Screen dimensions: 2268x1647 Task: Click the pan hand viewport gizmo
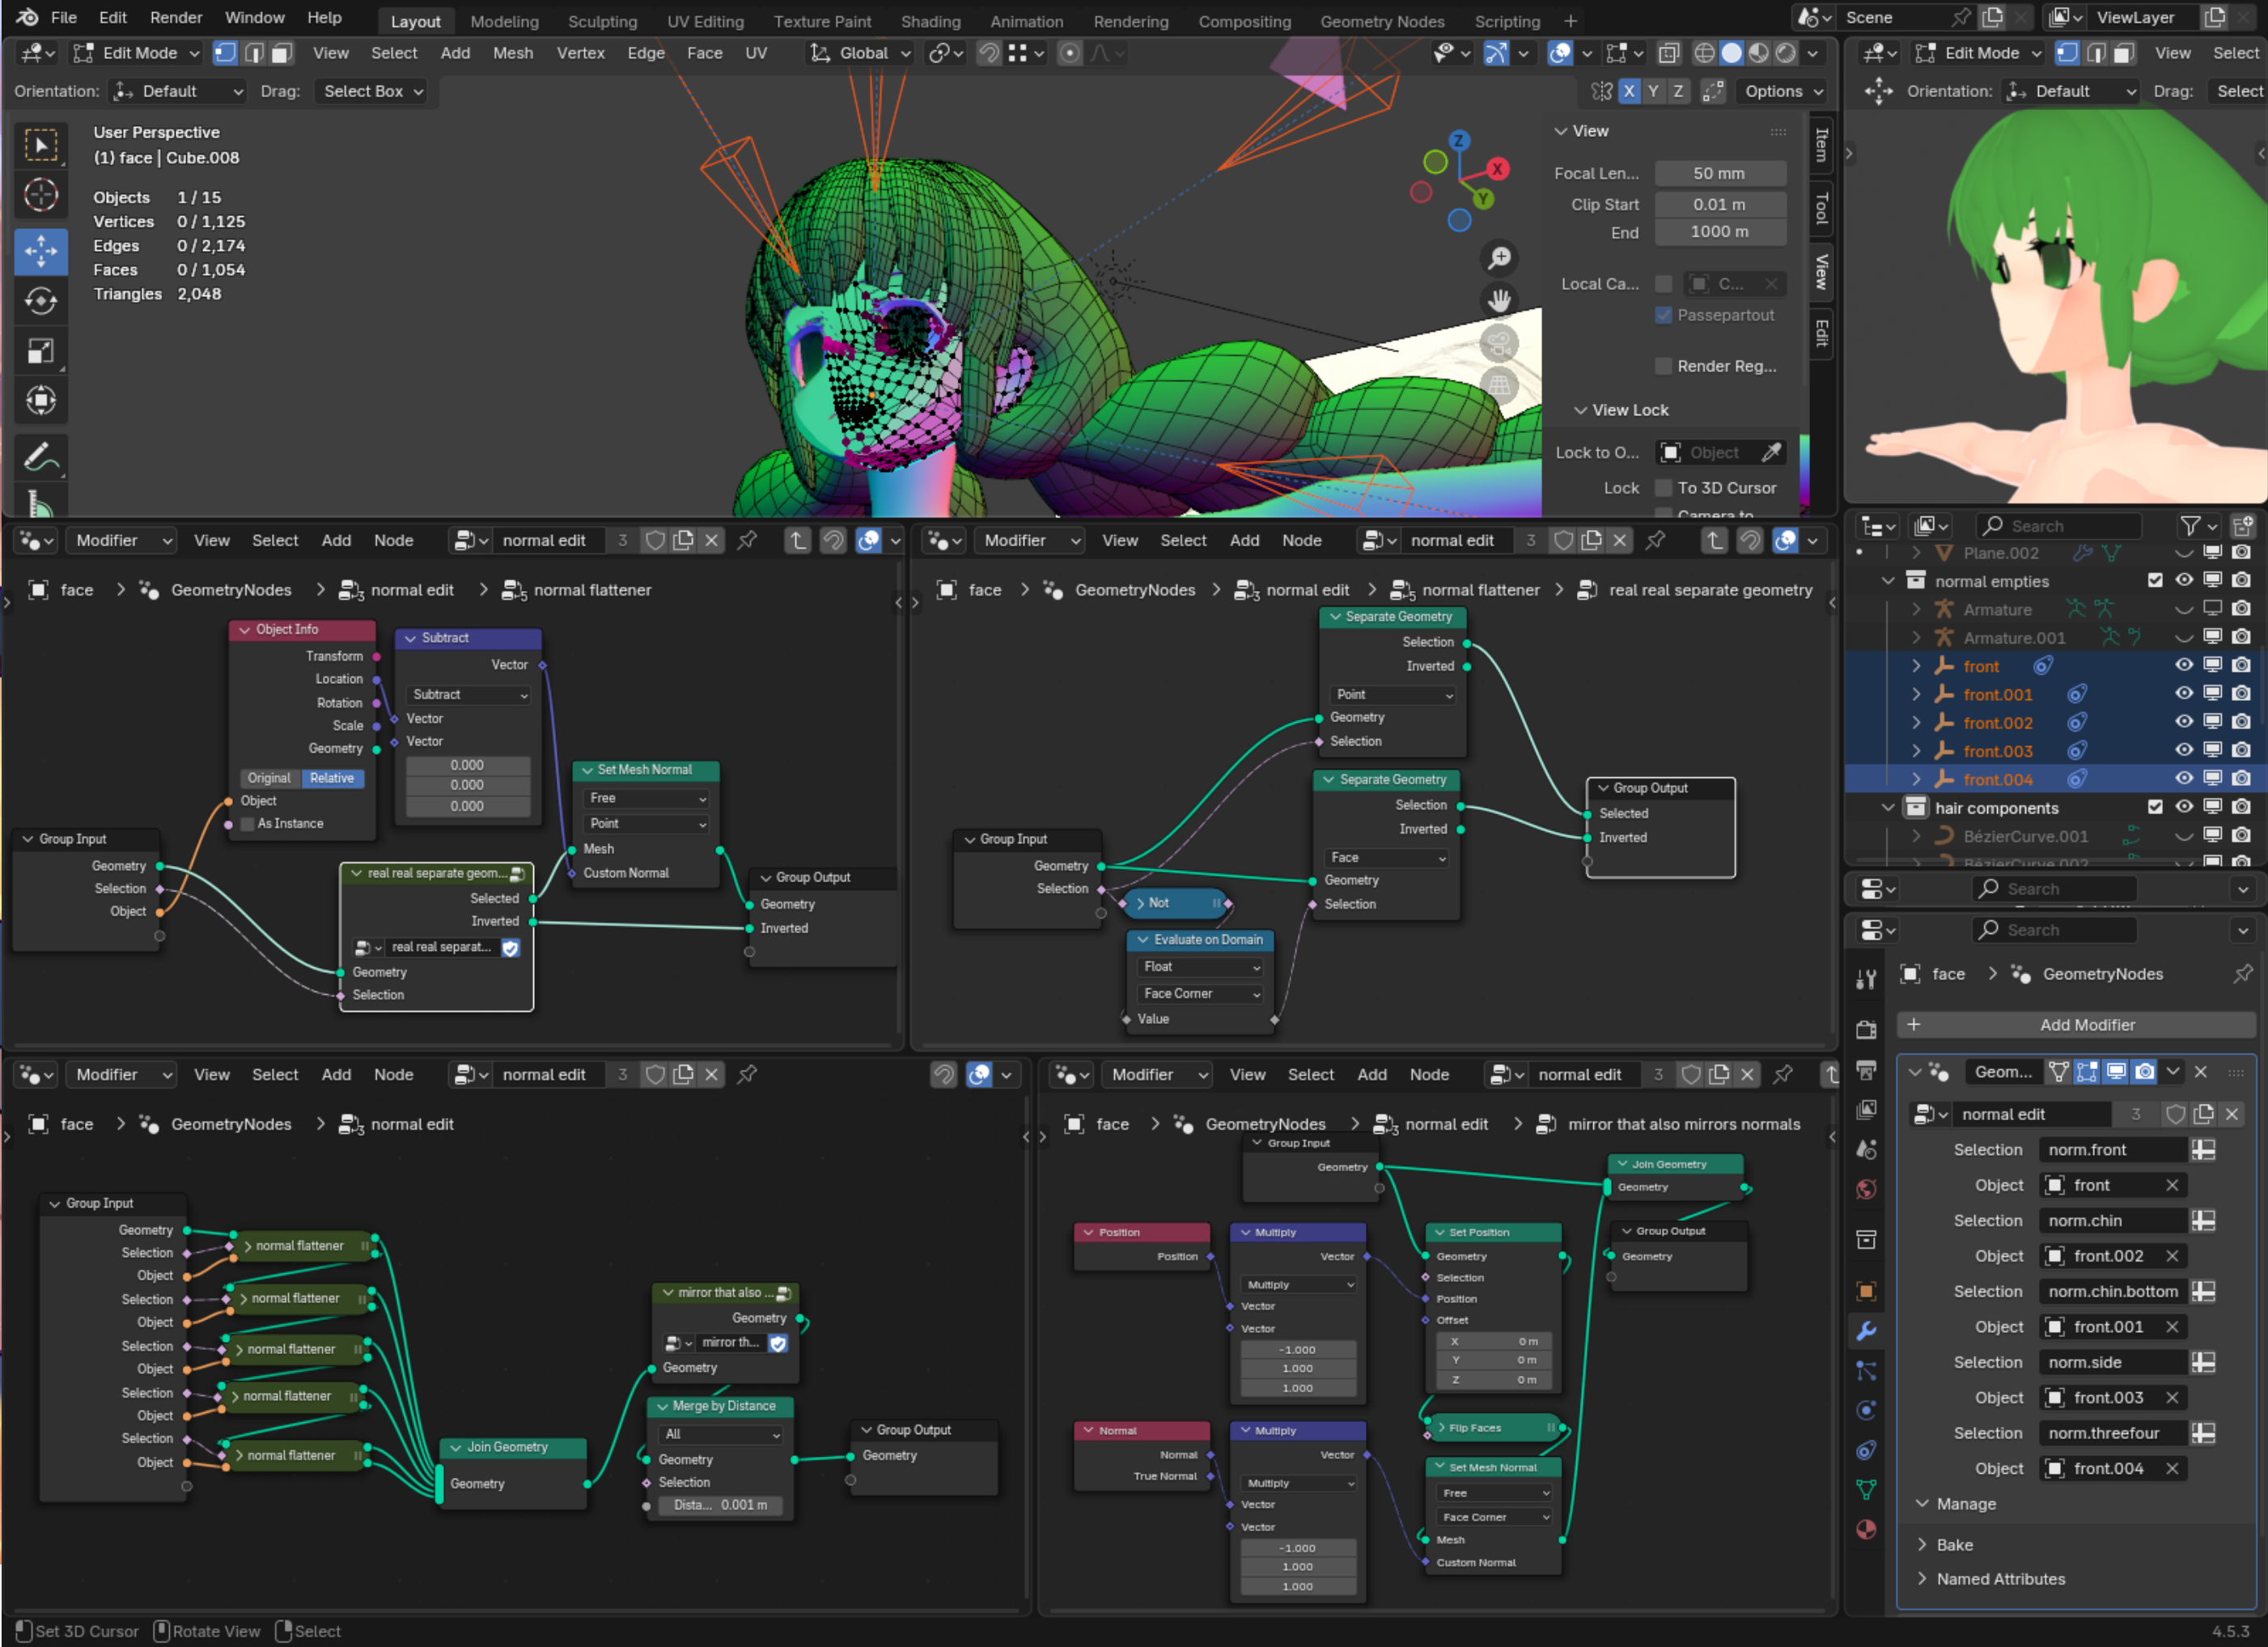pos(1499,300)
